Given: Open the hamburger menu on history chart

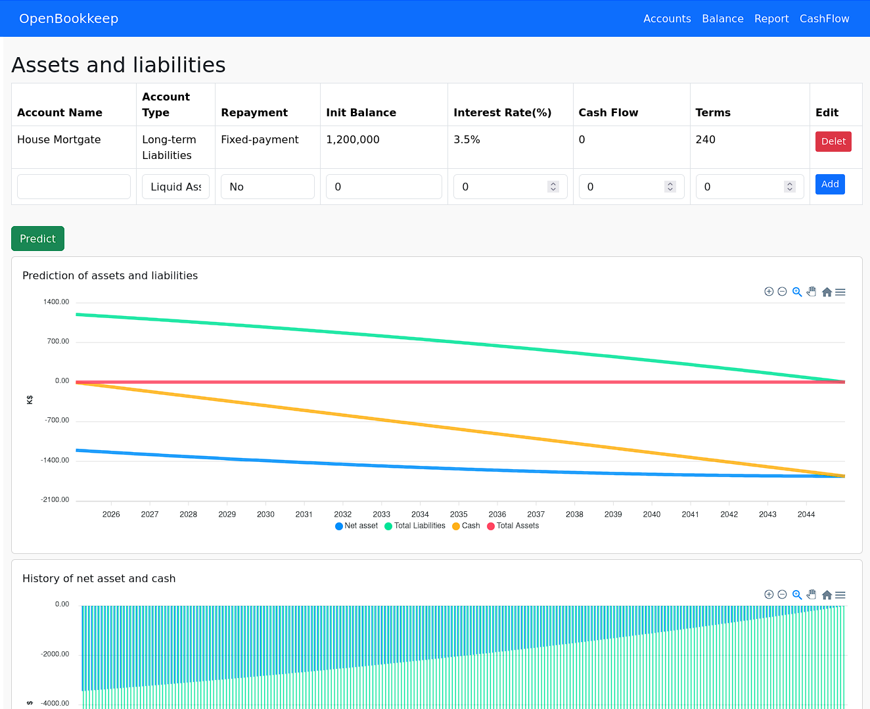Looking at the screenshot, I should [x=840, y=595].
